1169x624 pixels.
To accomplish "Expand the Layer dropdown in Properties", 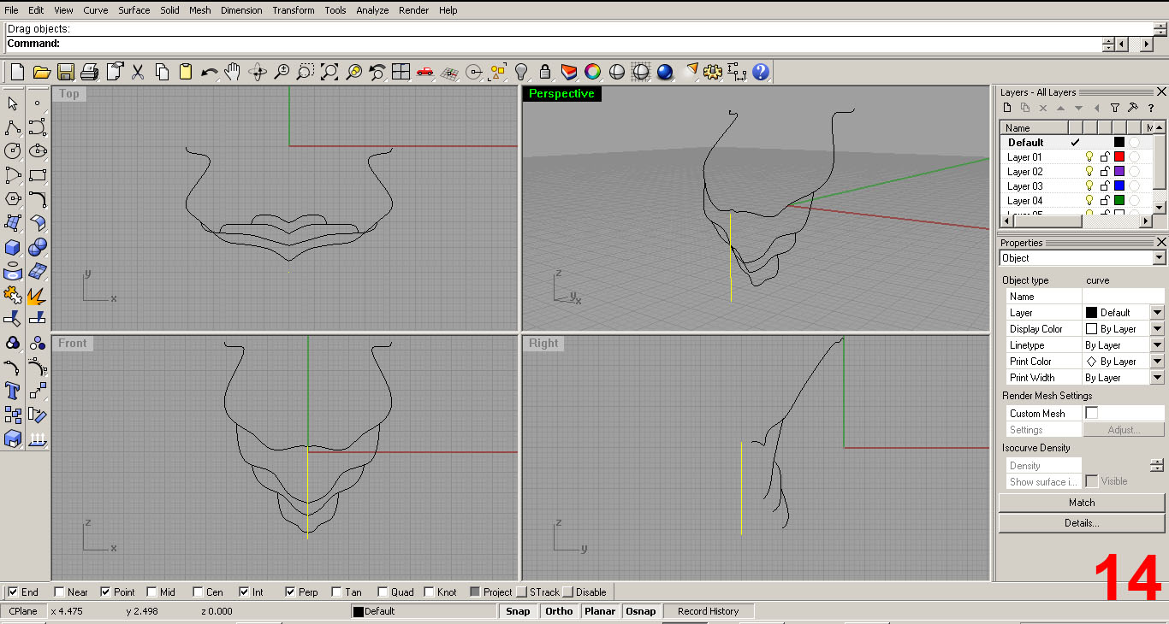I will click(x=1157, y=313).
